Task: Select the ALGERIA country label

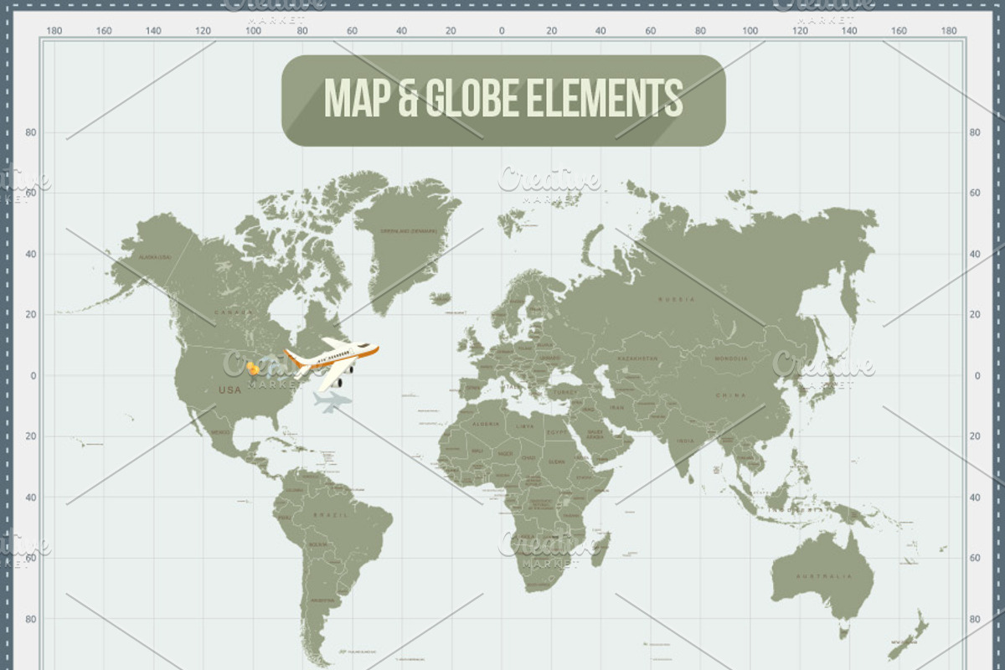Action: click(487, 425)
